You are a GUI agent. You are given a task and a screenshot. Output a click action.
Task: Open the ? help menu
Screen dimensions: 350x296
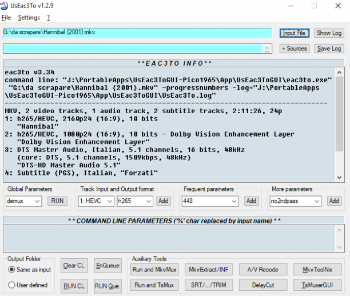point(48,18)
